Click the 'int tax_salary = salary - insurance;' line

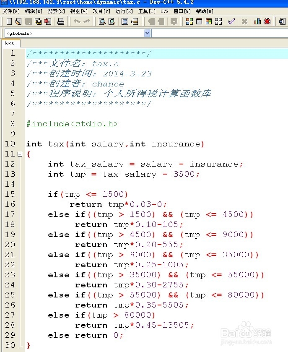point(145,164)
